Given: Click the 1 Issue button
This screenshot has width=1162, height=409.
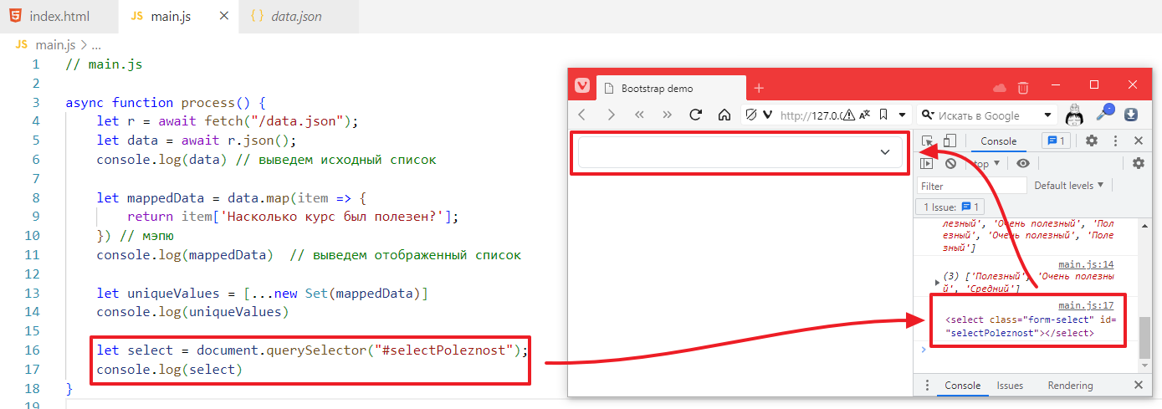Looking at the screenshot, I should (x=952, y=207).
